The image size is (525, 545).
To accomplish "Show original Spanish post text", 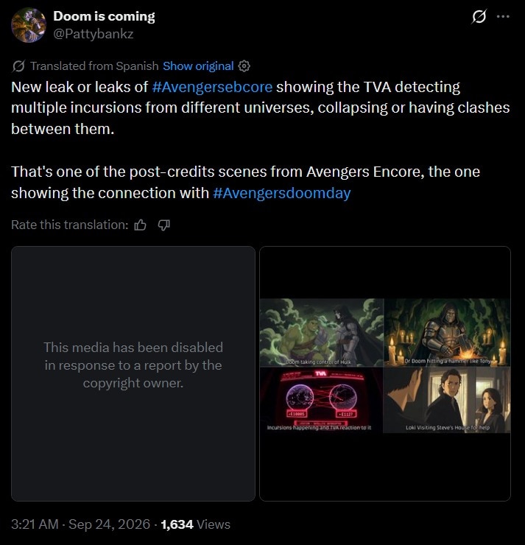I will [198, 66].
